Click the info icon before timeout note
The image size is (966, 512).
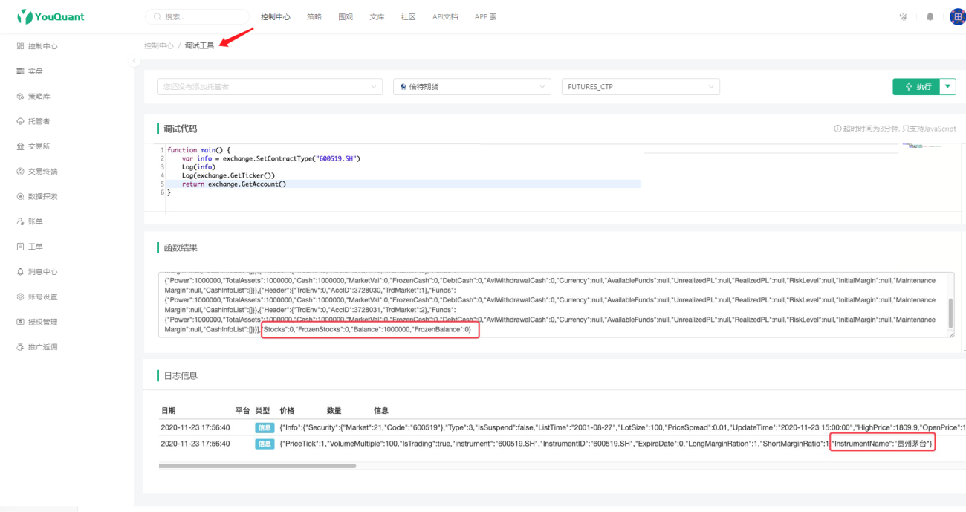(x=838, y=129)
